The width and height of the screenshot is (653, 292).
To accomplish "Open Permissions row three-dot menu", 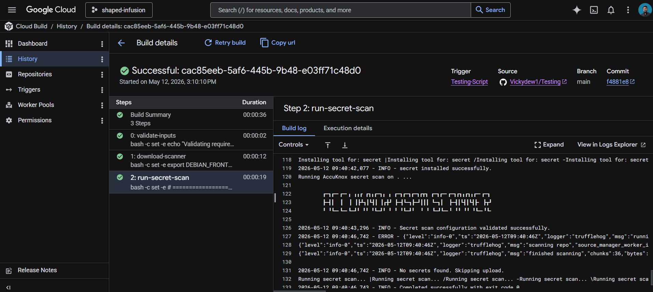I will pyautogui.click(x=102, y=121).
